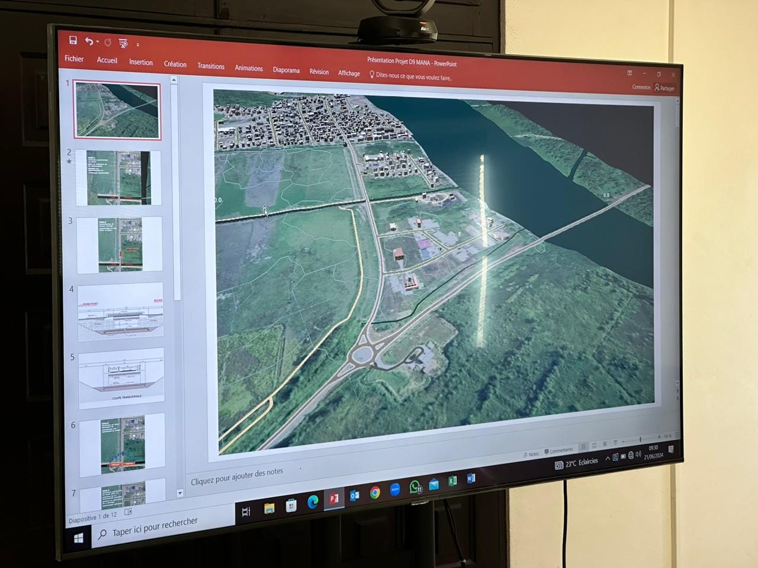Open Mail app from taskbar

[434, 484]
